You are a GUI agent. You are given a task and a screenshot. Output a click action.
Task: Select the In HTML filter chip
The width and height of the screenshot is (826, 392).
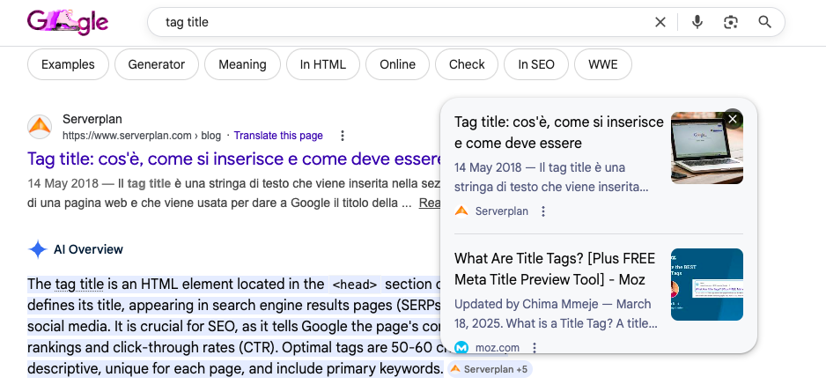click(x=323, y=64)
